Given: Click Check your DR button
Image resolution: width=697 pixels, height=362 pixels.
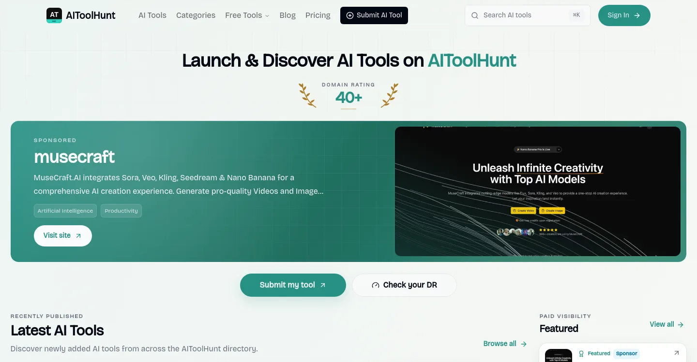Looking at the screenshot, I should point(404,285).
